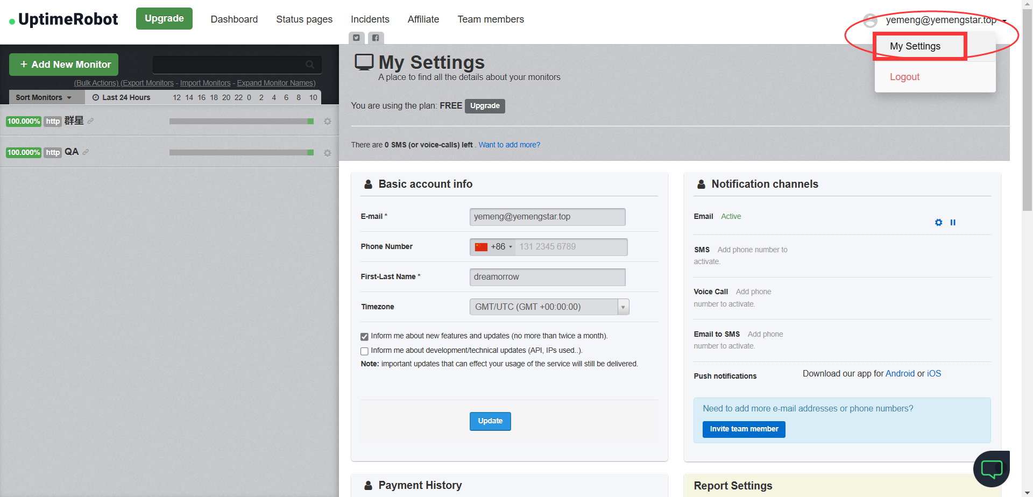The image size is (1033, 497).
Task: Open the Twitter share icon tab
Action: [x=356, y=38]
